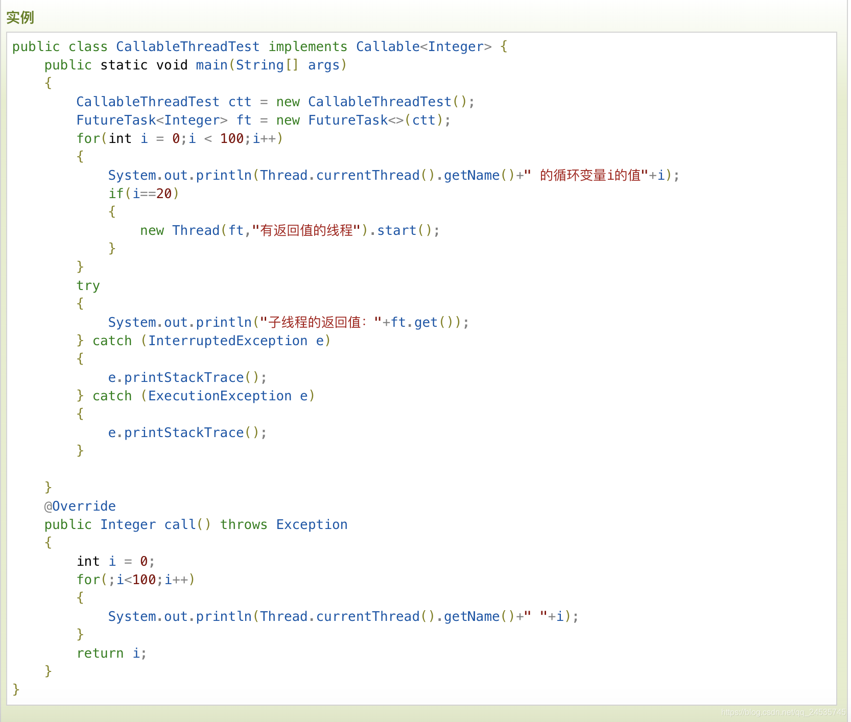
Task: Click 'e.printStackTrace();' under InterruptedException catch
Action: click(187, 378)
